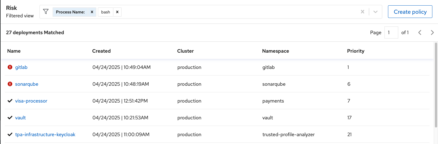438x144 pixels.
Task: Sort by the Created column header
Action: (x=101, y=51)
